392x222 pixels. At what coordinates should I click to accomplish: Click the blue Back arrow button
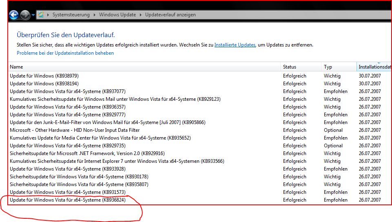[14, 15]
